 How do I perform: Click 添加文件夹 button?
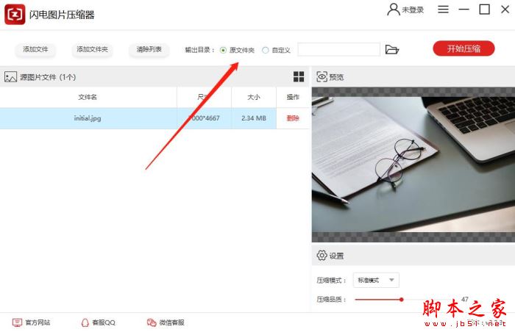[92, 49]
